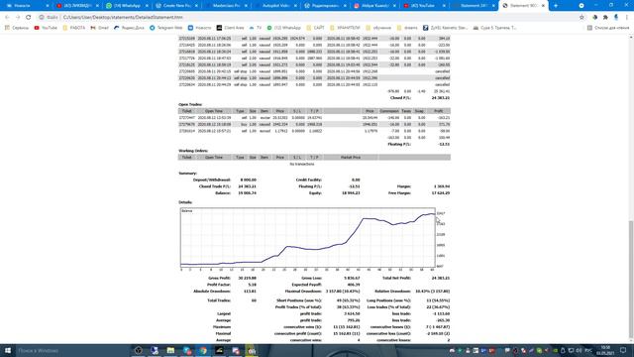The image size is (634, 357).
Task: Open the Telegram Web bookmark
Action: pos(166,28)
